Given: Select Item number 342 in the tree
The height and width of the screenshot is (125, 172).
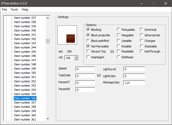Looking at the screenshot, I should pos(25,39).
